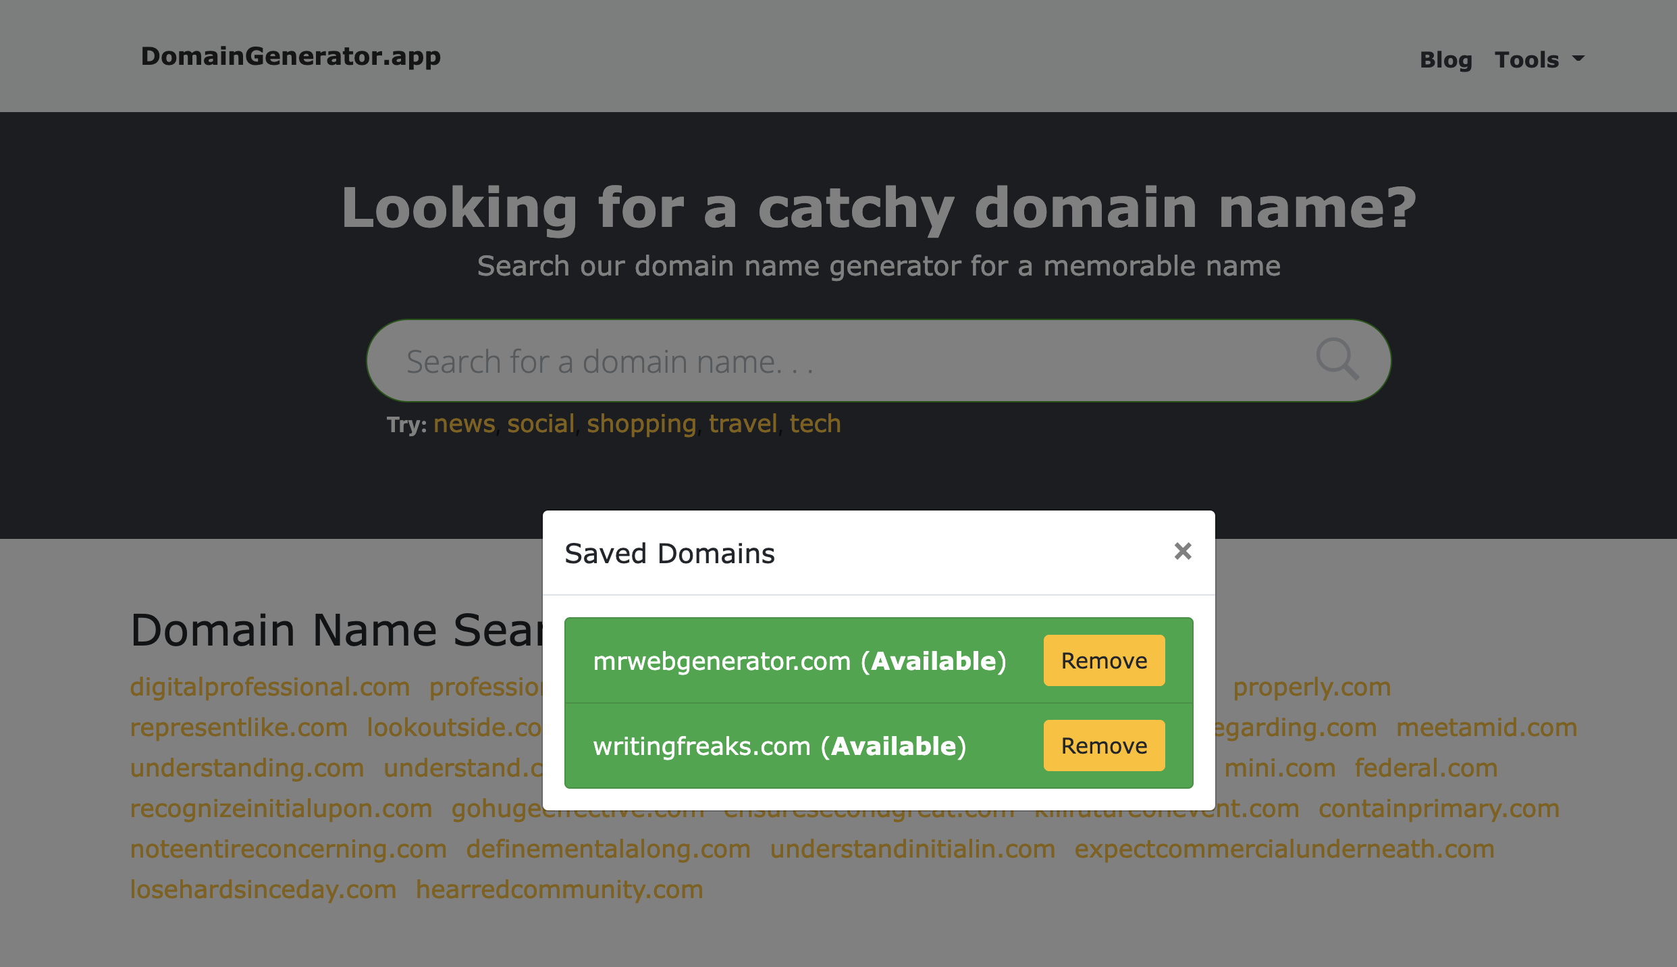This screenshot has height=967, width=1677.
Task: Open recognizeinitialupon.com suggestion
Action: pyautogui.click(x=281, y=808)
